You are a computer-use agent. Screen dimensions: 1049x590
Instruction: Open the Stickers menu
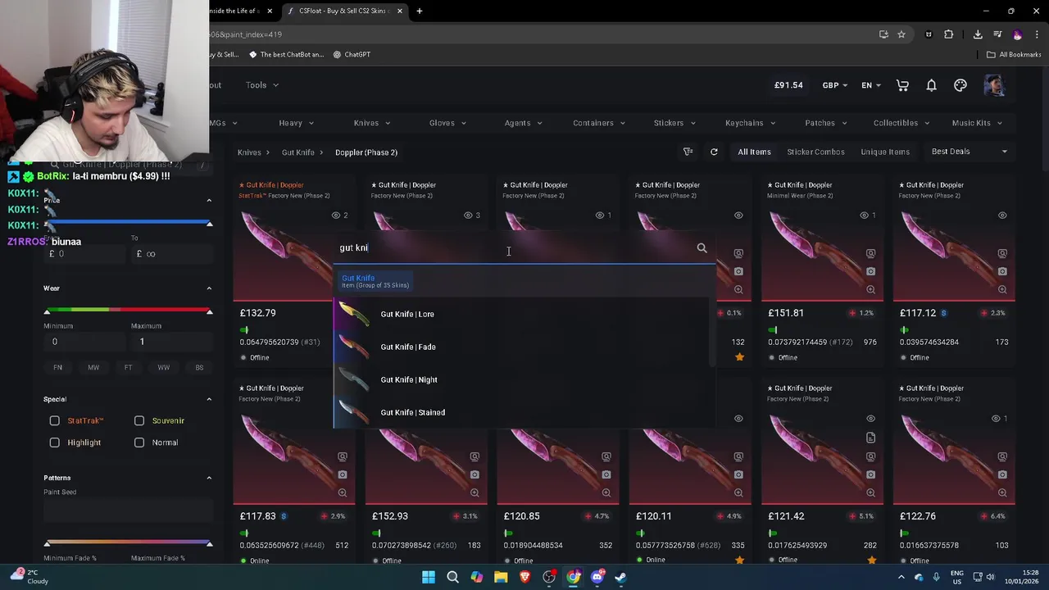pyautogui.click(x=674, y=123)
